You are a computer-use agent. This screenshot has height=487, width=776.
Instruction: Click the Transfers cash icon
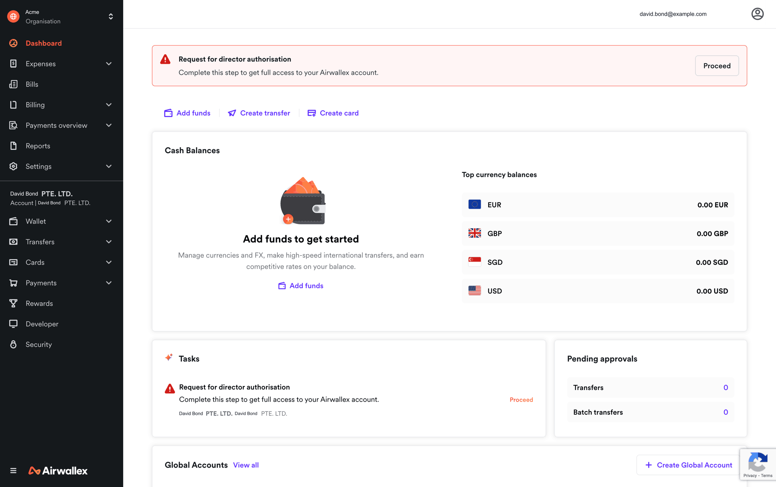tap(13, 242)
